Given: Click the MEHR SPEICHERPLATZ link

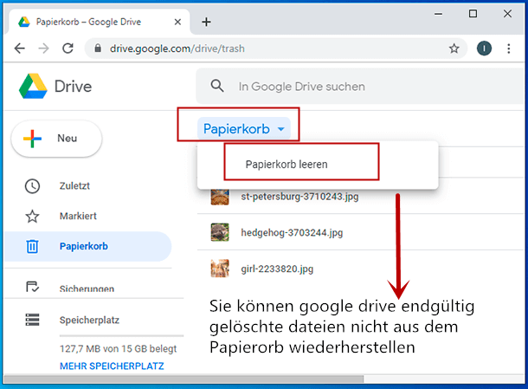Looking at the screenshot, I should point(112,366).
